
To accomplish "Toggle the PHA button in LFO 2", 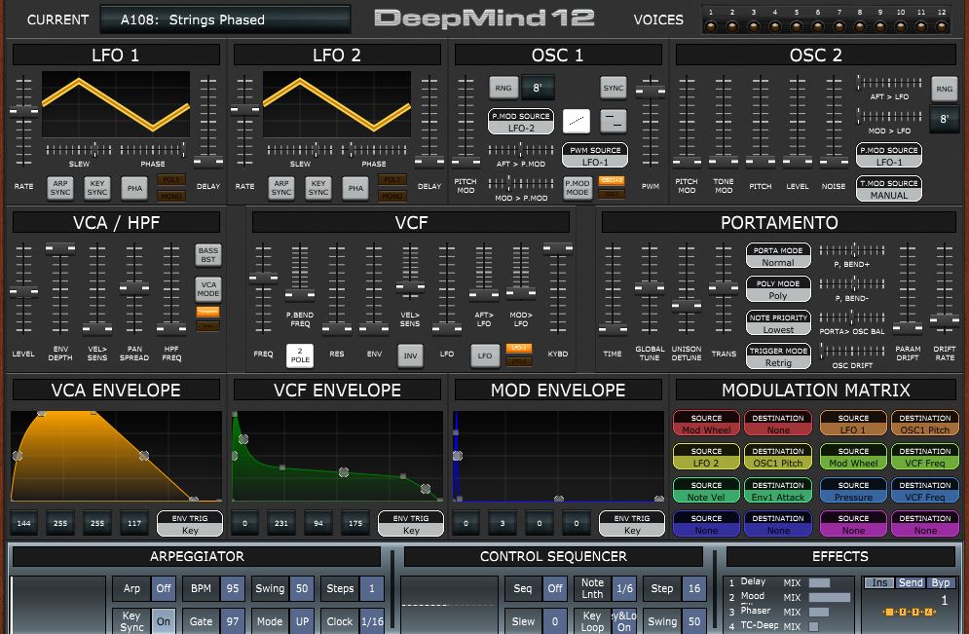I will 355,188.
